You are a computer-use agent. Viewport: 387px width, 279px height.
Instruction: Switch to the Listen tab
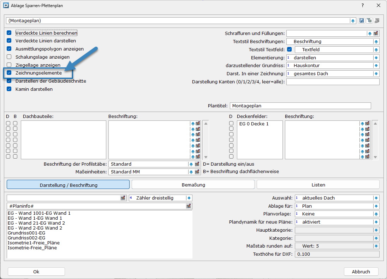(318, 185)
